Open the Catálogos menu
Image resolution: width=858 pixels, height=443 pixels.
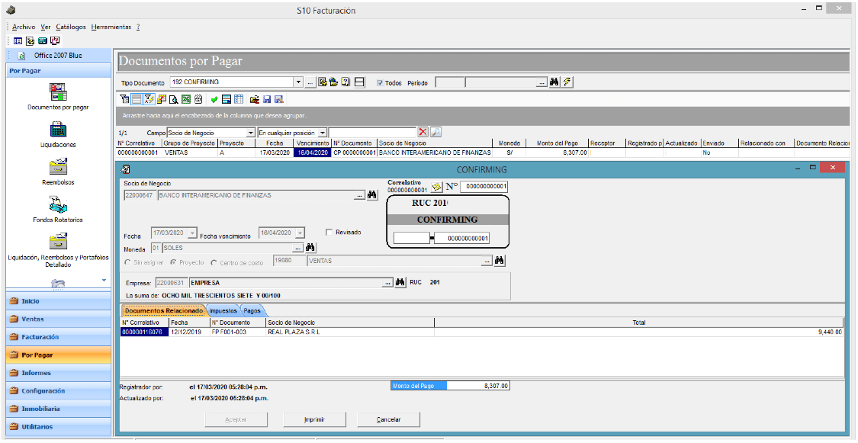pyautogui.click(x=71, y=27)
